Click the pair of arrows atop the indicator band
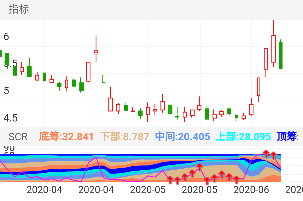Image resolution: width=303 pixels, height=201 pixels. pos(270,154)
